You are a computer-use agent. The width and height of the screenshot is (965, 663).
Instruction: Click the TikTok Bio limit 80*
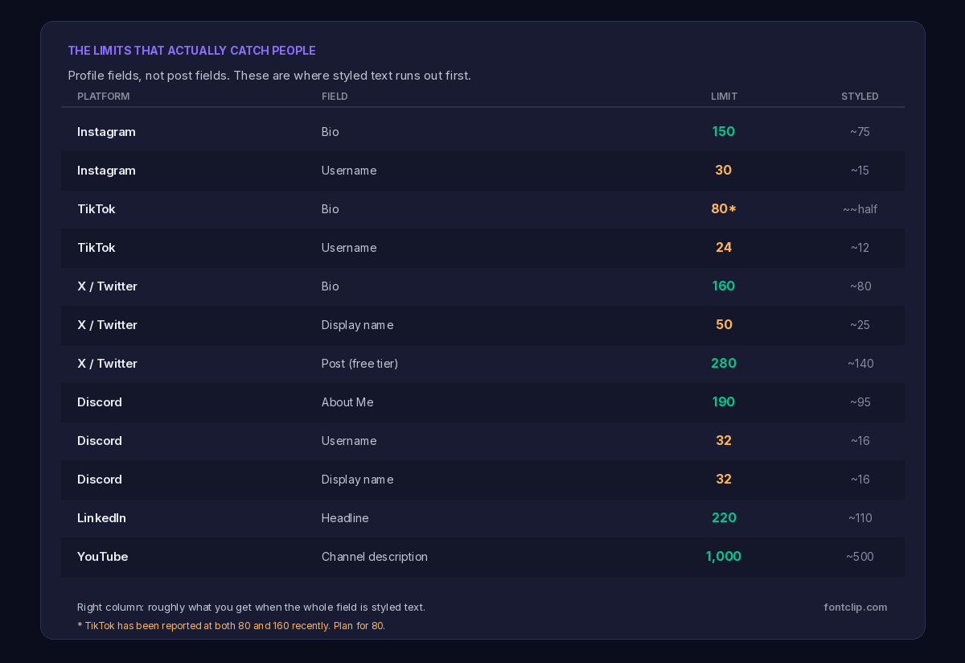pyautogui.click(x=724, y=208)
